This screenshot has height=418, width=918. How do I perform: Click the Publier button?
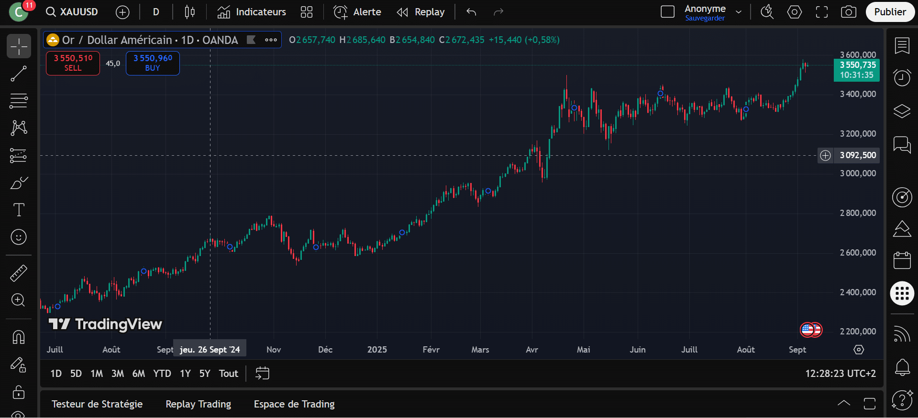tap(890, 12)
